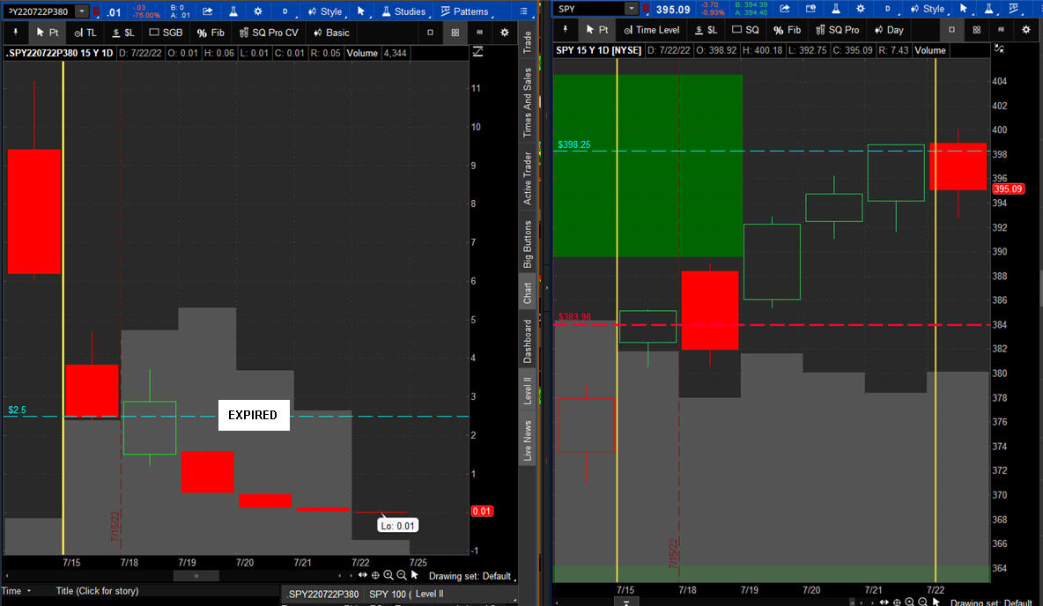
Task: Click the Title (Click for story) column header
Action: point(97,591)
